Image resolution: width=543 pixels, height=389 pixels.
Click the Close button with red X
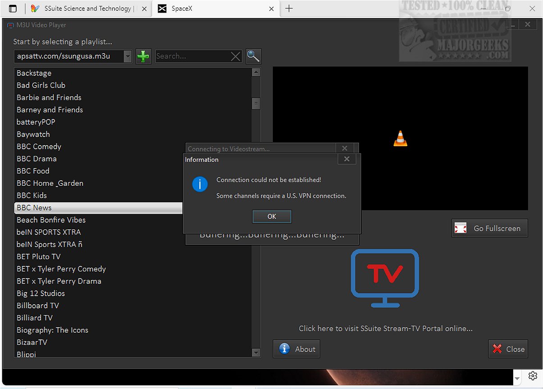coord(508,349)
